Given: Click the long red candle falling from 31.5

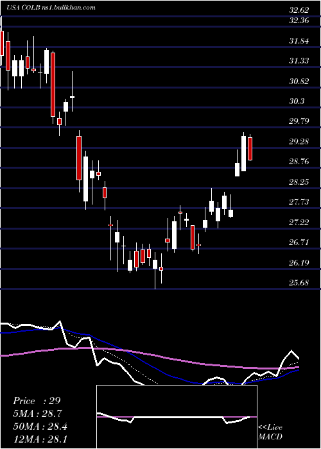Looking at the screenshot, I should 53,85.
